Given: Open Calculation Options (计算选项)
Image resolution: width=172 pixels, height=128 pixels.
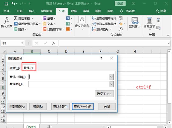Looking at the screenshot, I should coord(149,23).
